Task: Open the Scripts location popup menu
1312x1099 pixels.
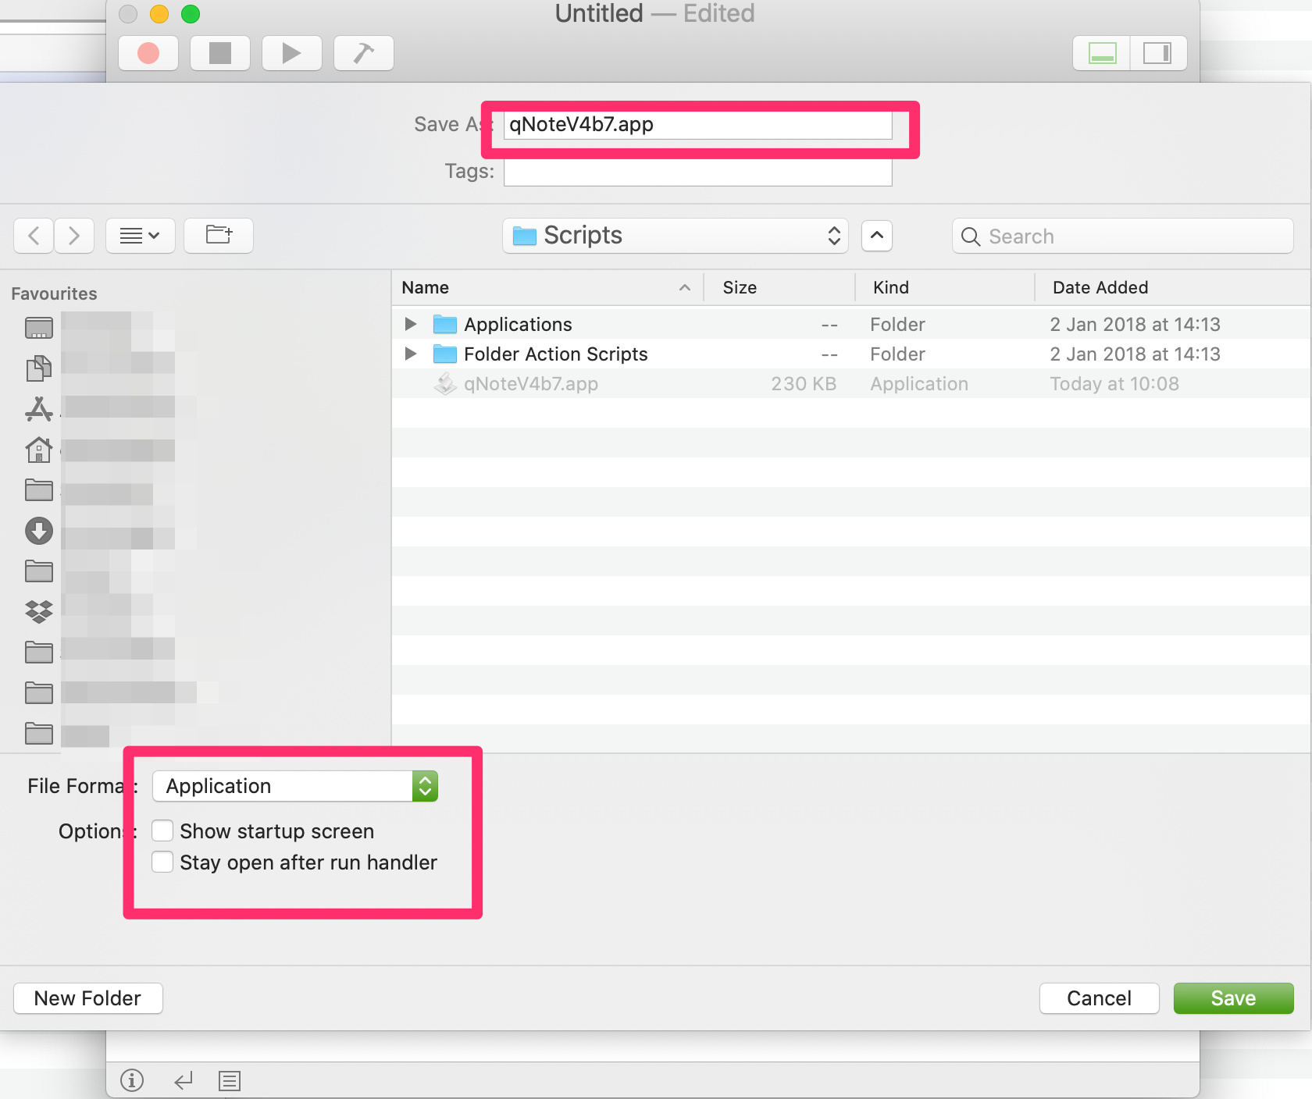Action: coord(676,235)
